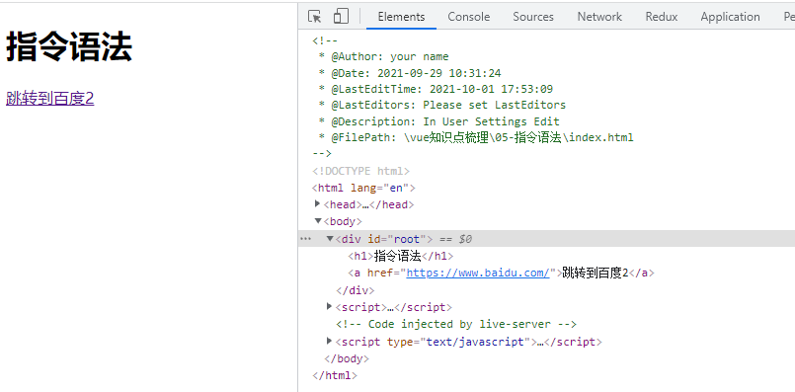Screen dimensions: 795x392
Task: Select the h1 指令语法 element row
Action: pyautogui.click(x=401, y=256)
